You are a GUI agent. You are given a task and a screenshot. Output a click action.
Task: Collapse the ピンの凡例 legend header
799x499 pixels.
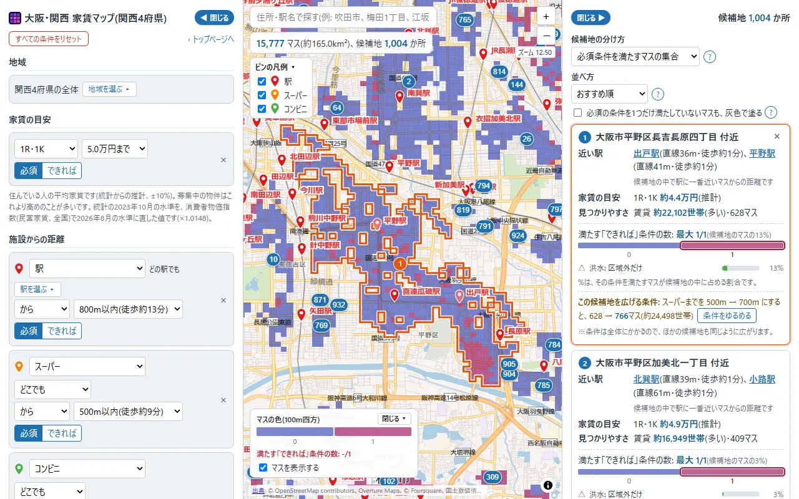[275, 67]
